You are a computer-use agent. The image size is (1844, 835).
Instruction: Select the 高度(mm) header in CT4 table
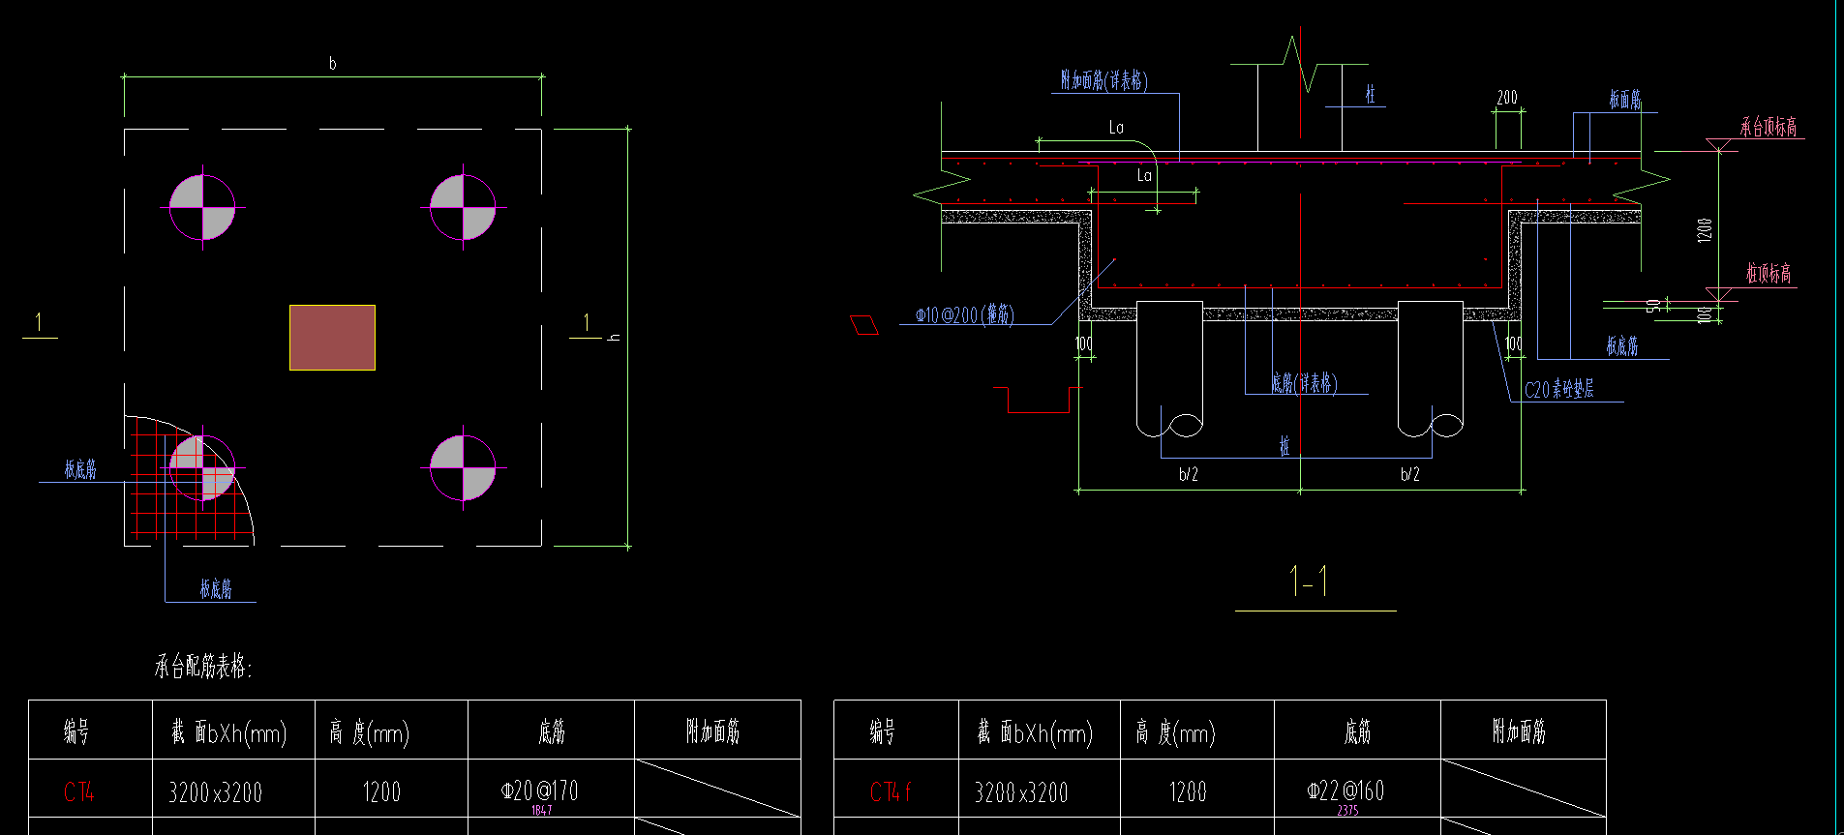coord(369,733)
